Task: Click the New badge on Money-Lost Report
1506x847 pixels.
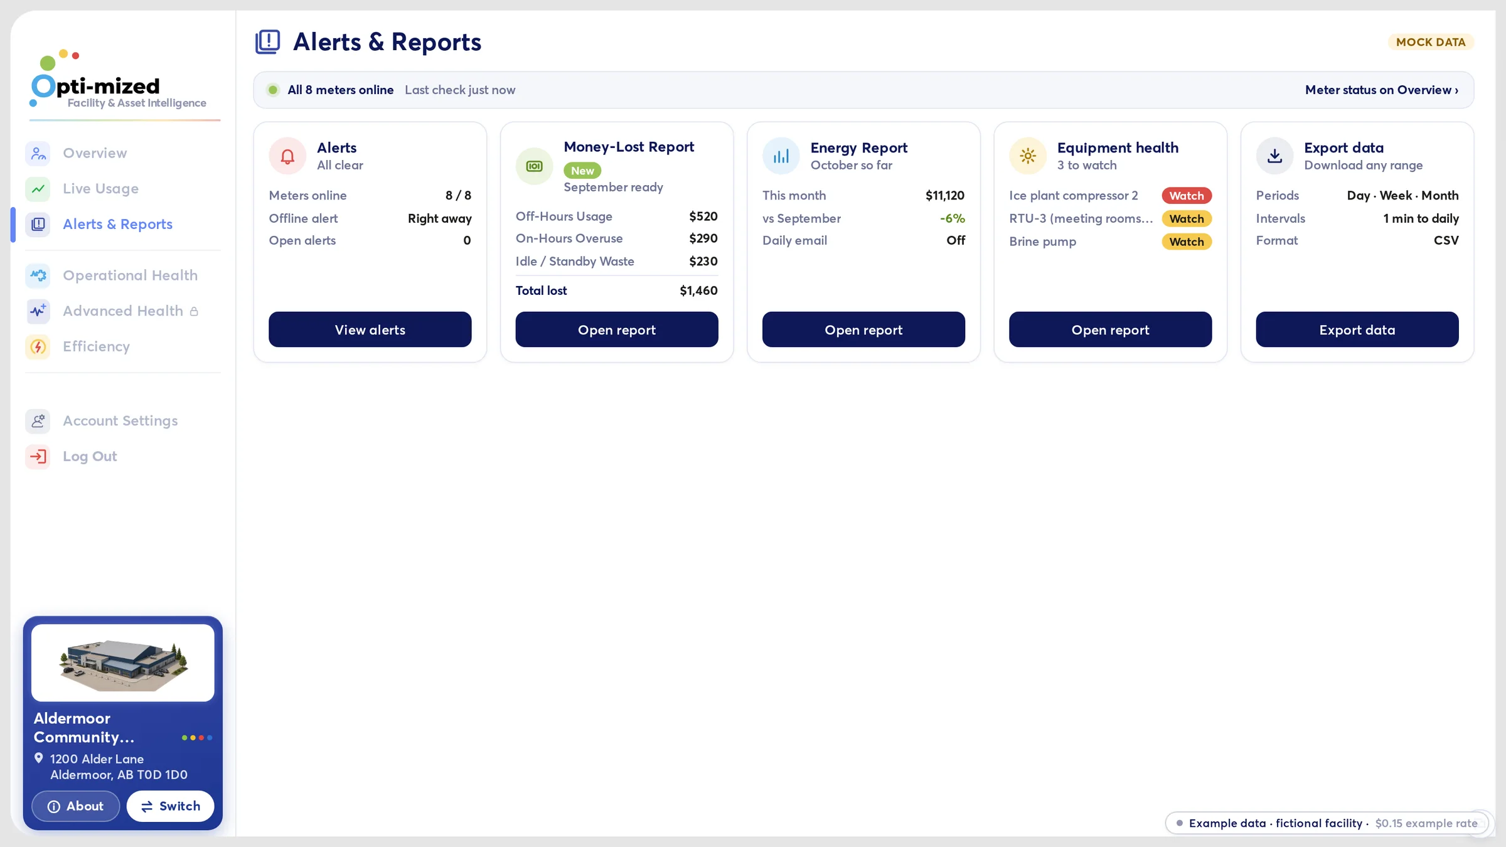Action: pyautogui.click(x=582, y=171)
